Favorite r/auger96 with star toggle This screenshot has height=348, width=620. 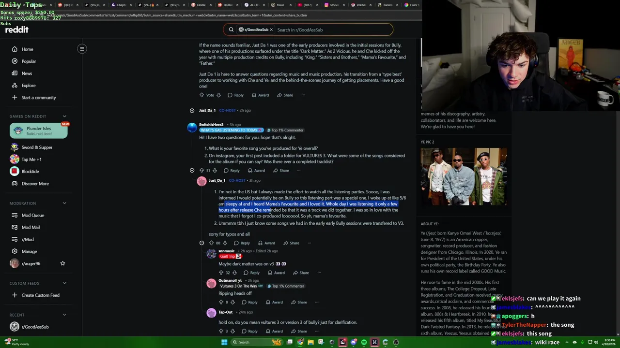tap(62, 263)
